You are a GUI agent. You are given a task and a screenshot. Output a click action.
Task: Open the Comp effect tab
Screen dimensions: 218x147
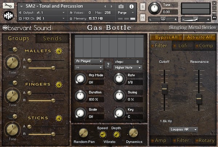[x=206, y=46]
